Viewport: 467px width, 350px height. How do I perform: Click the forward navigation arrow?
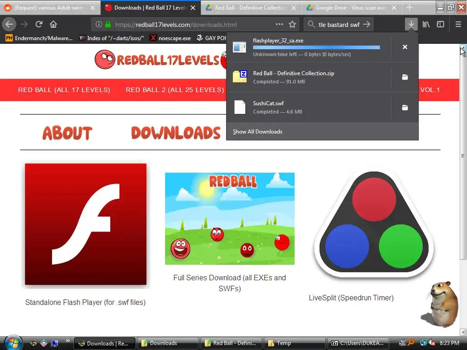25,25
